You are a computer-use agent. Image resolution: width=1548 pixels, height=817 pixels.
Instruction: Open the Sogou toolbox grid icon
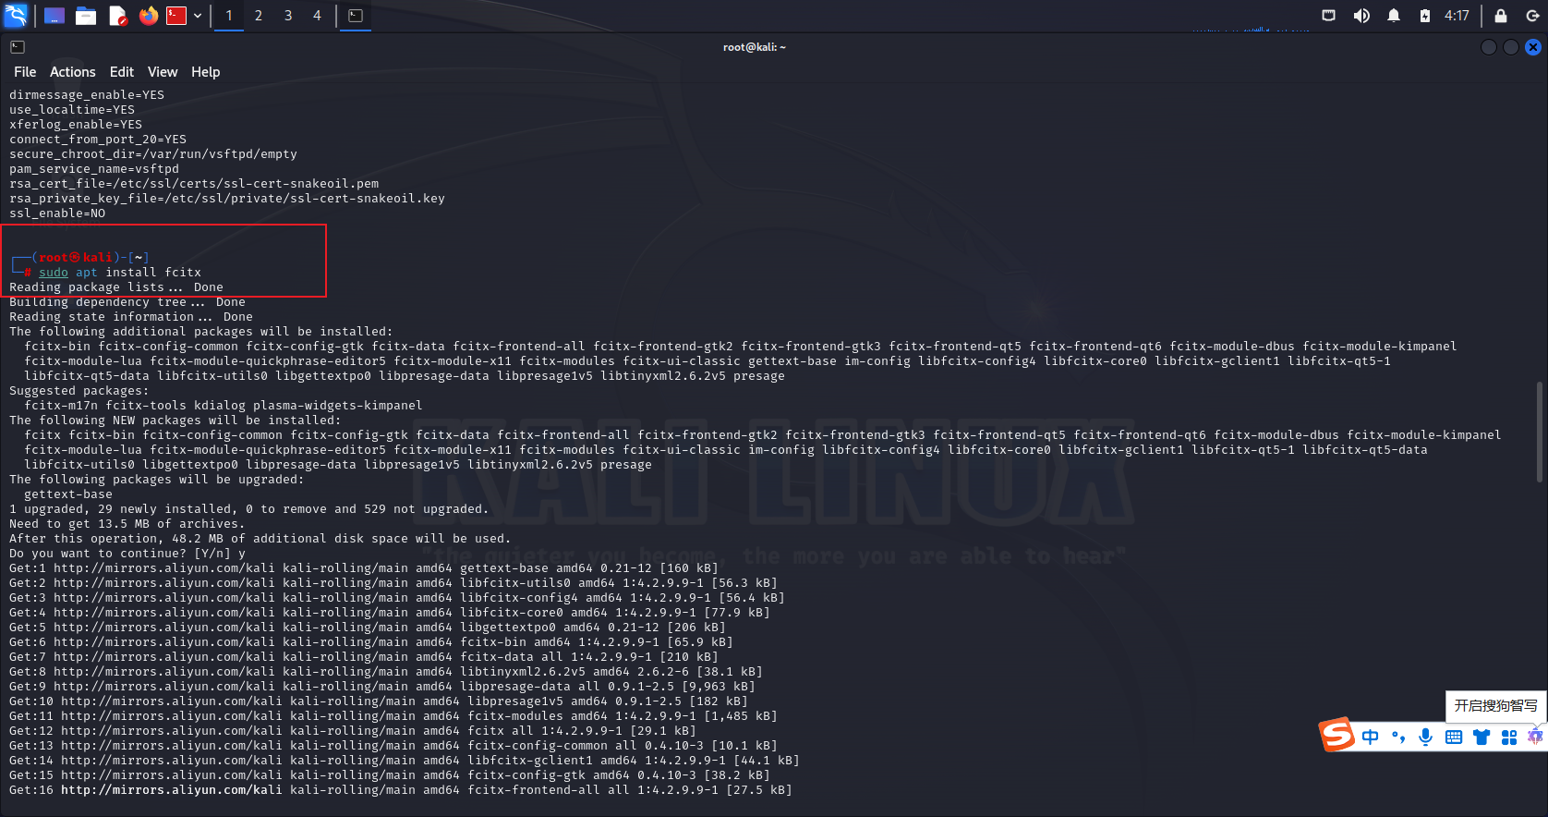tap(1509, 737)
